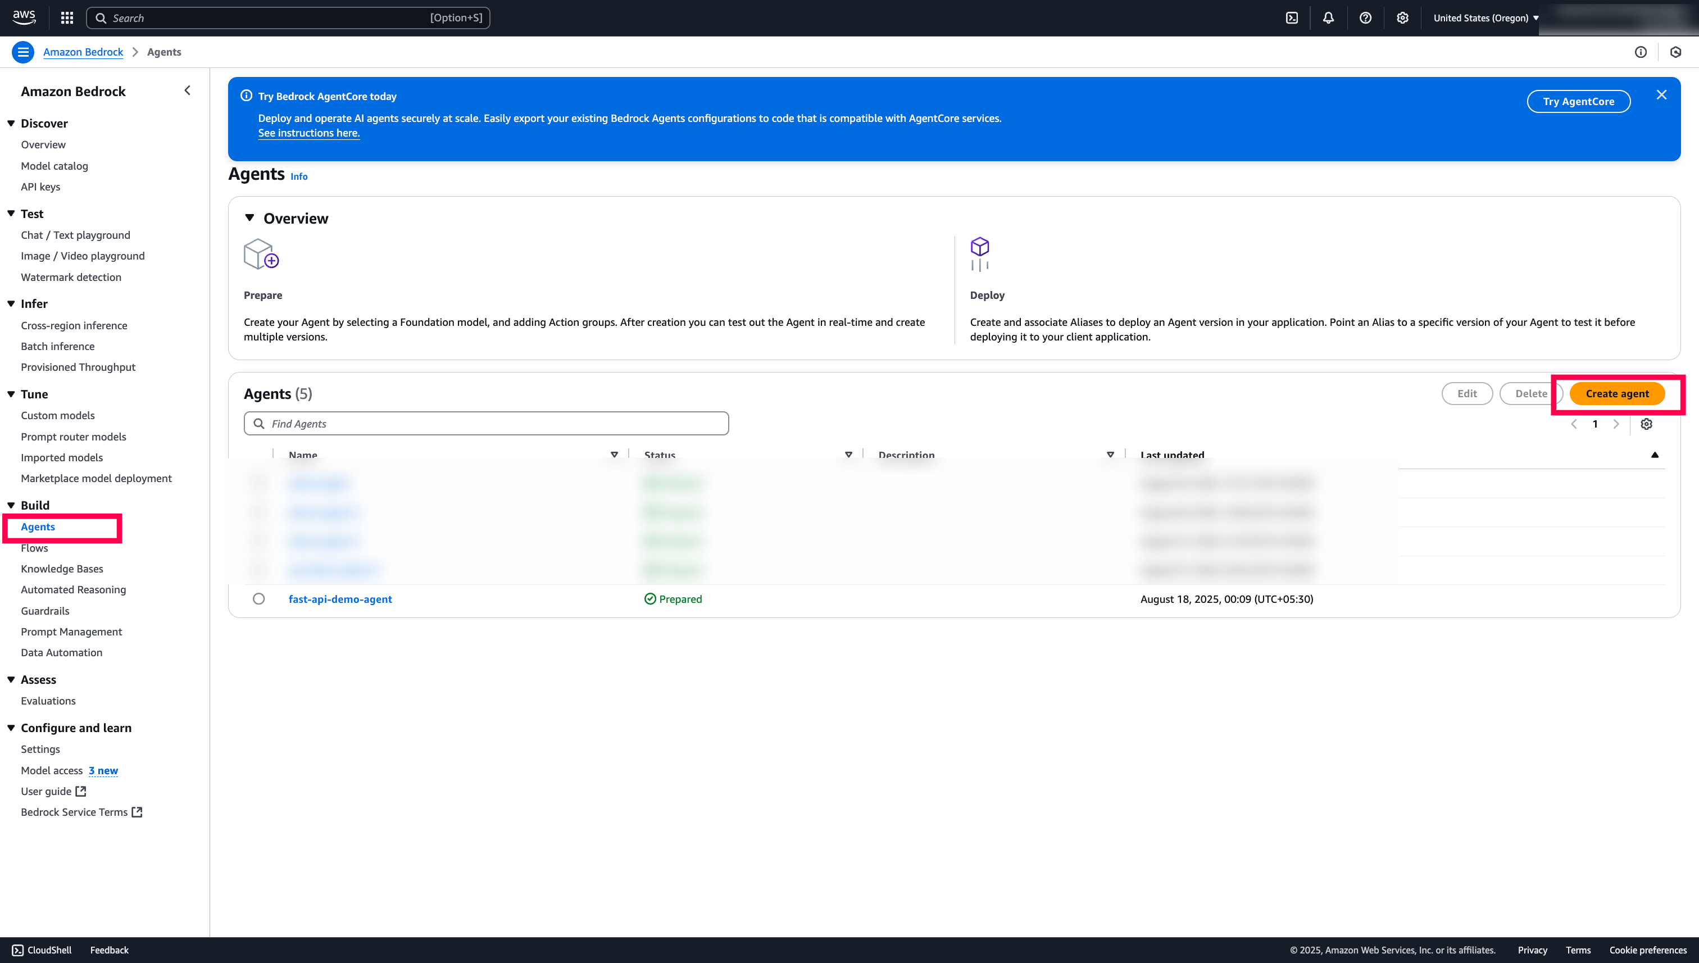Screen dimensions: 1699x963
Task: Open the Name column filter dropdown
Action: (x=614, y=455)
